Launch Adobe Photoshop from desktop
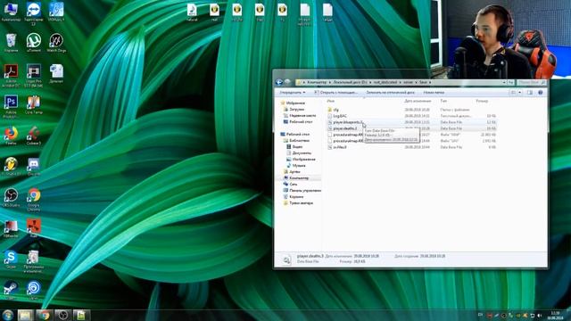 [x=11, y=106]
